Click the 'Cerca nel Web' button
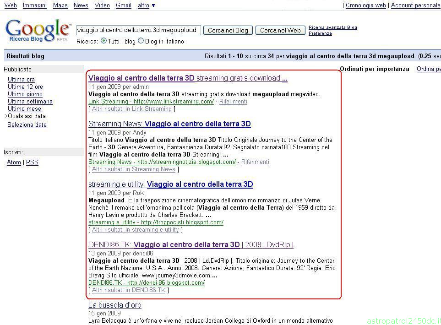The width and height of the screenshot is (441, 325). (x=280, y=30)
